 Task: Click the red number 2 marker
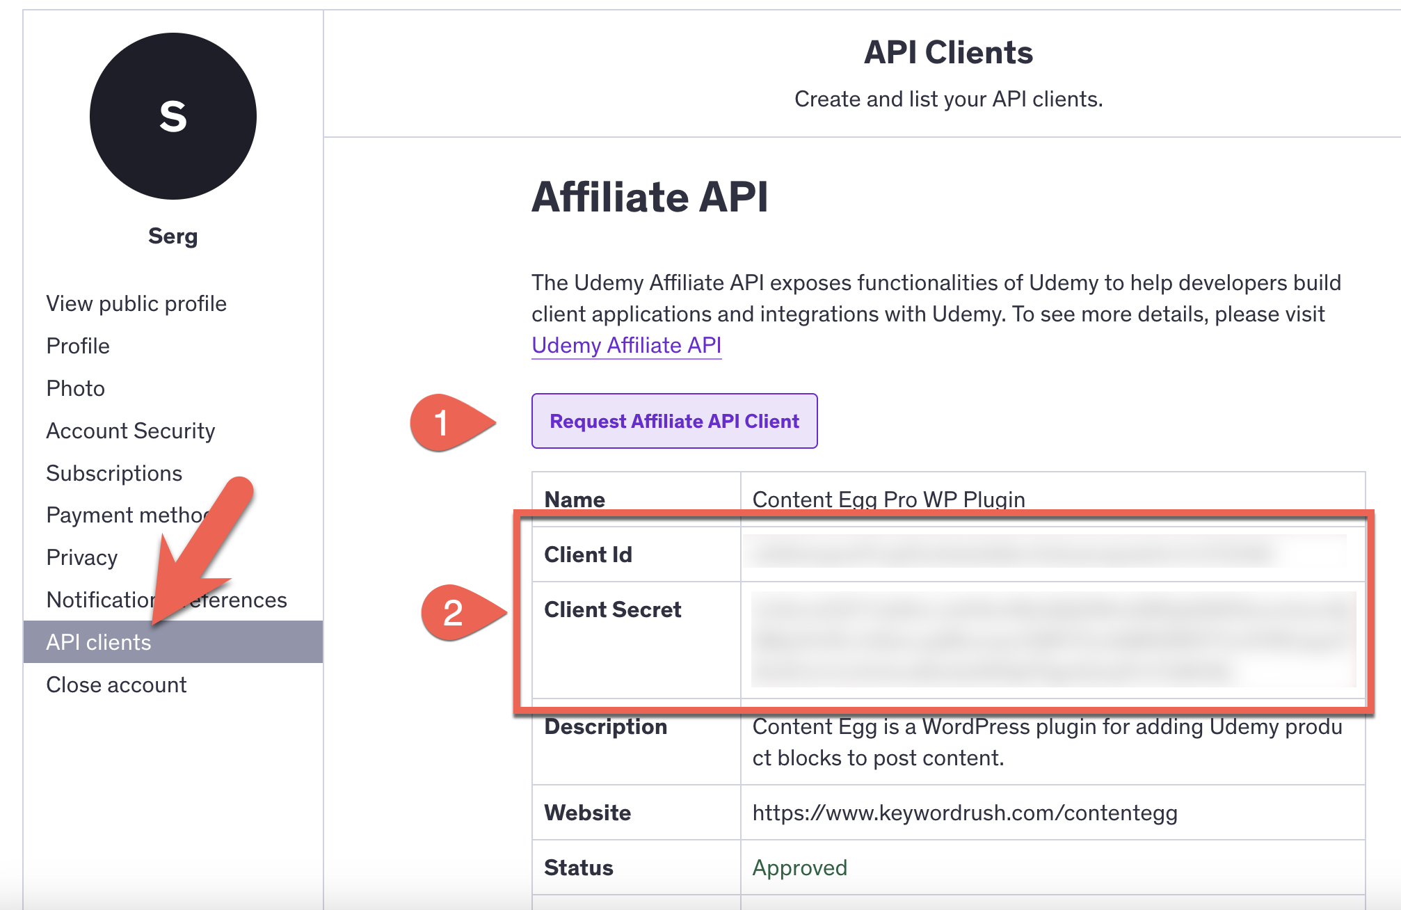pyautogui.click(x=454, y=613)
